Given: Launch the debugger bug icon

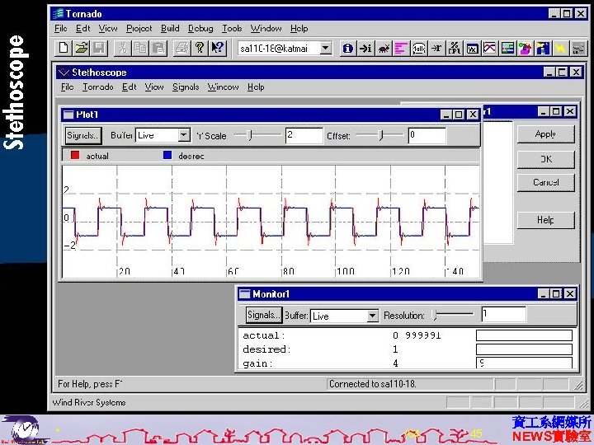Looking at the screenshot, I should 384,48.
